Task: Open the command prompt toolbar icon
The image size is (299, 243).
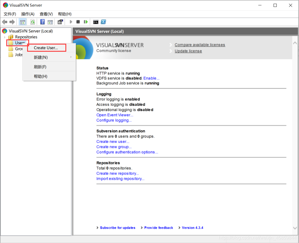Action: click(x=96, y=22)
